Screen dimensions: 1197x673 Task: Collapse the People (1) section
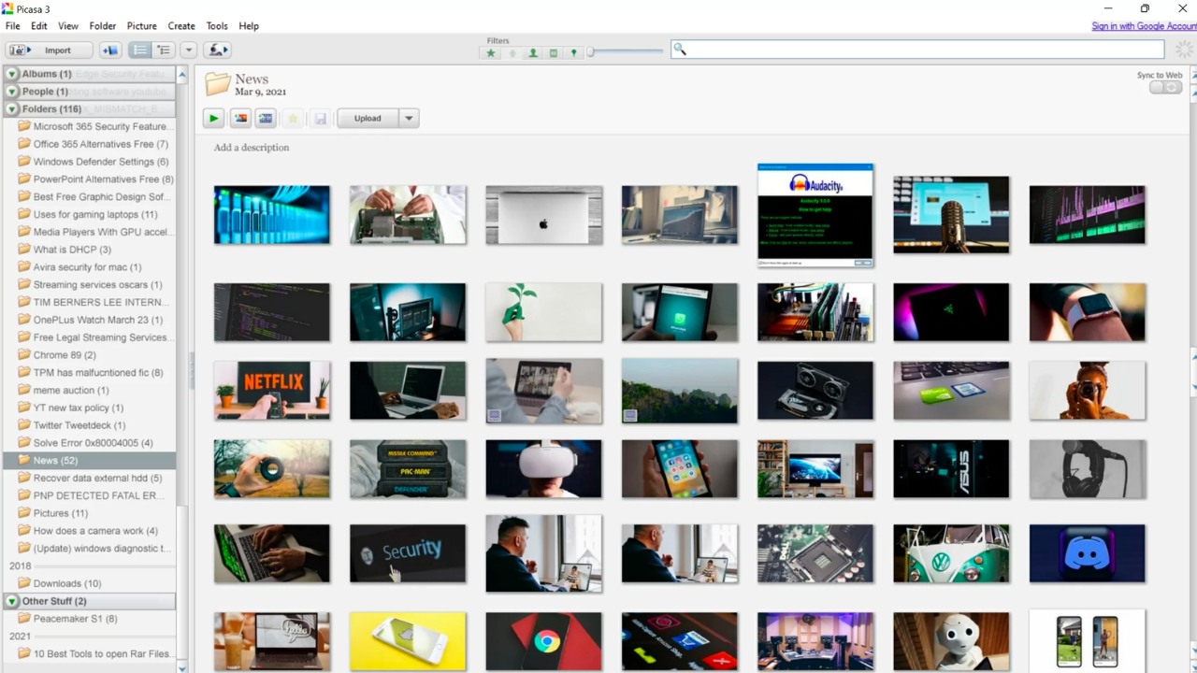pyautogui.click(x=12, y=92)
